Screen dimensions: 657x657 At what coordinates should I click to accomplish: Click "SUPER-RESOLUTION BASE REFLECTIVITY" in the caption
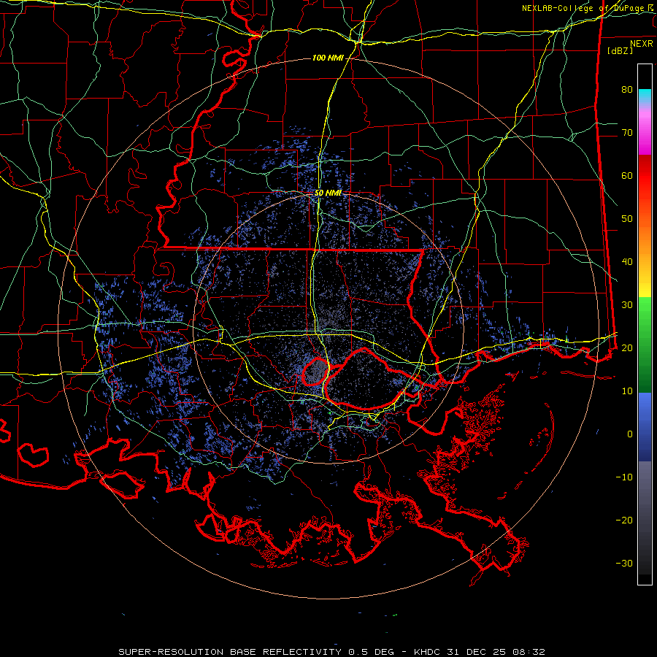[230, 652]
